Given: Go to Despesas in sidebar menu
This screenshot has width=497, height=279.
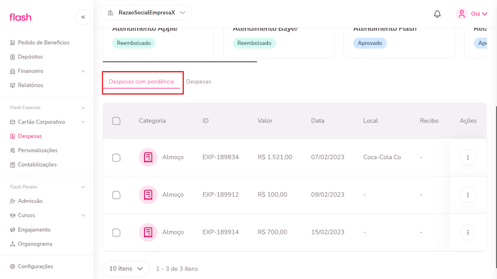Looking at the screenshot, I should click(30, 136).
